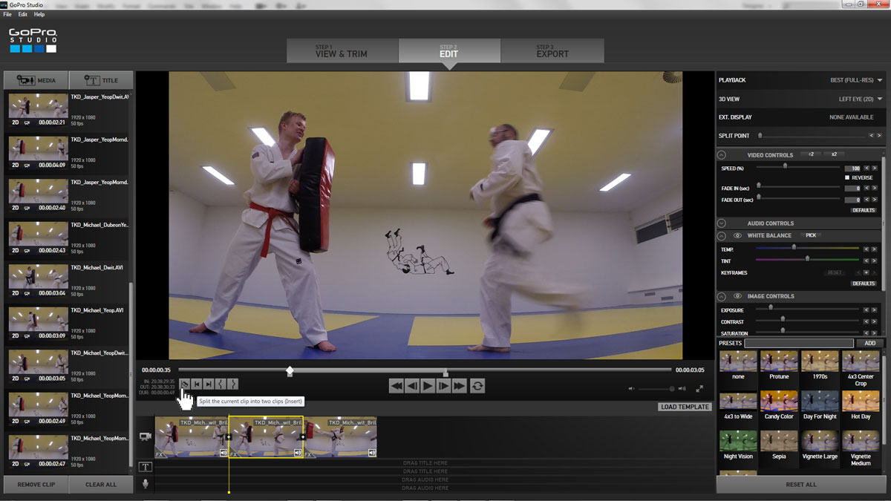Step forward one frame

[443, 385]
